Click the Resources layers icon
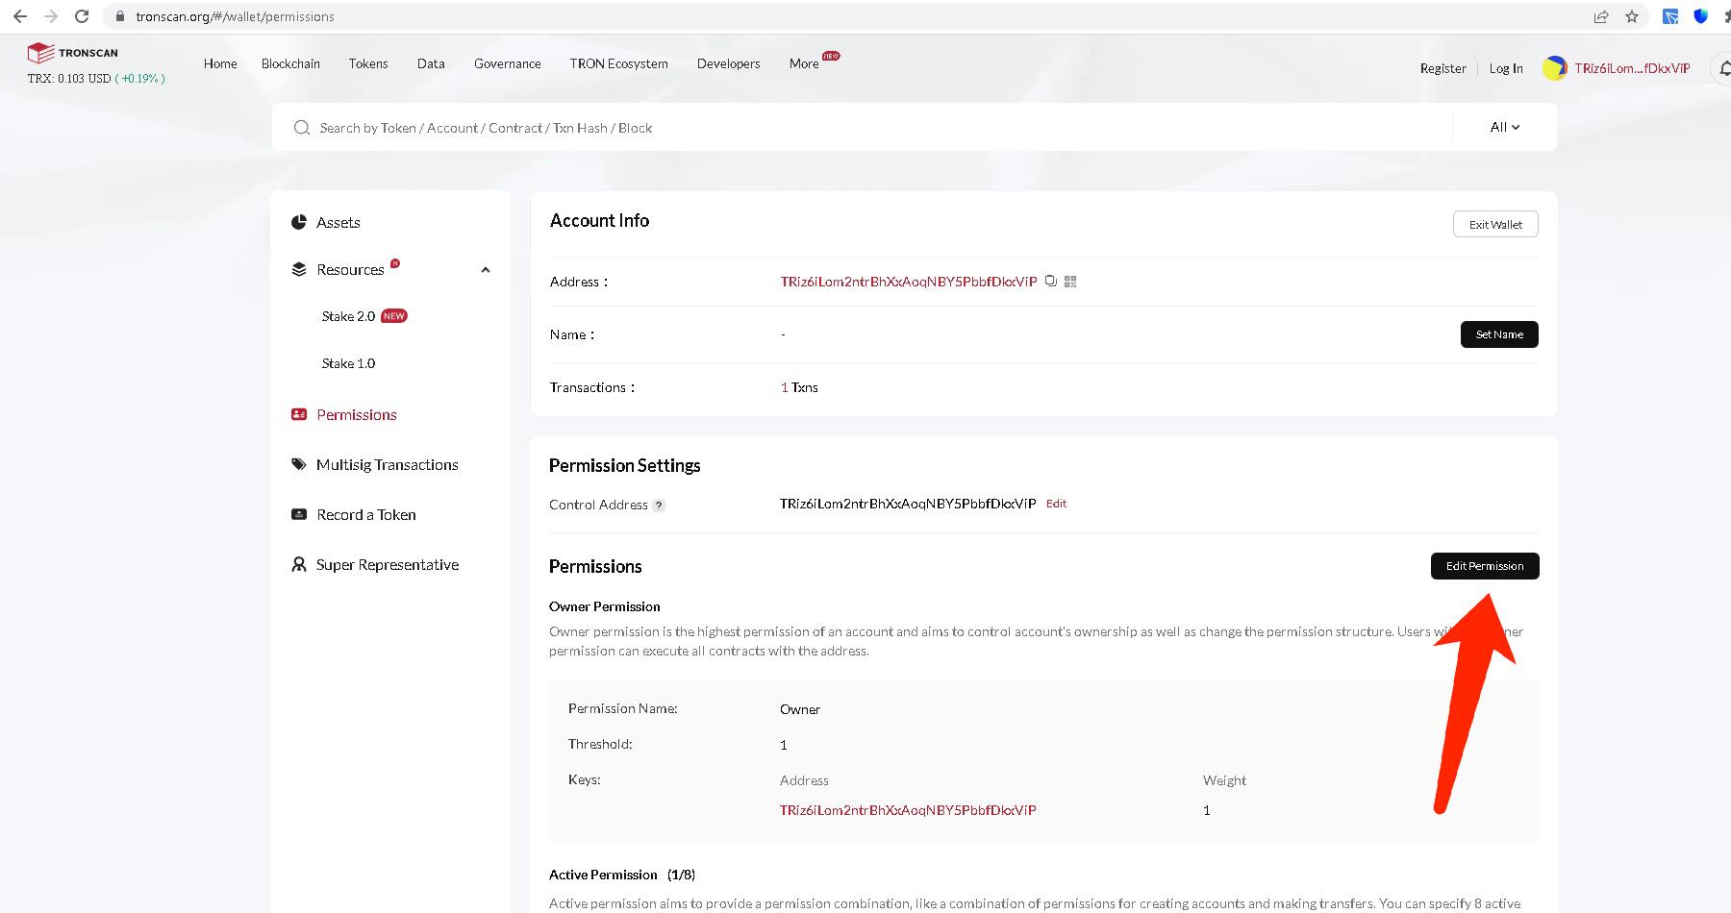Viewport: 1731px width, 913px height. [x=299, y=270]
